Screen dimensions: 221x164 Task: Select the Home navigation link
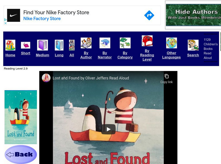(10, 55)
